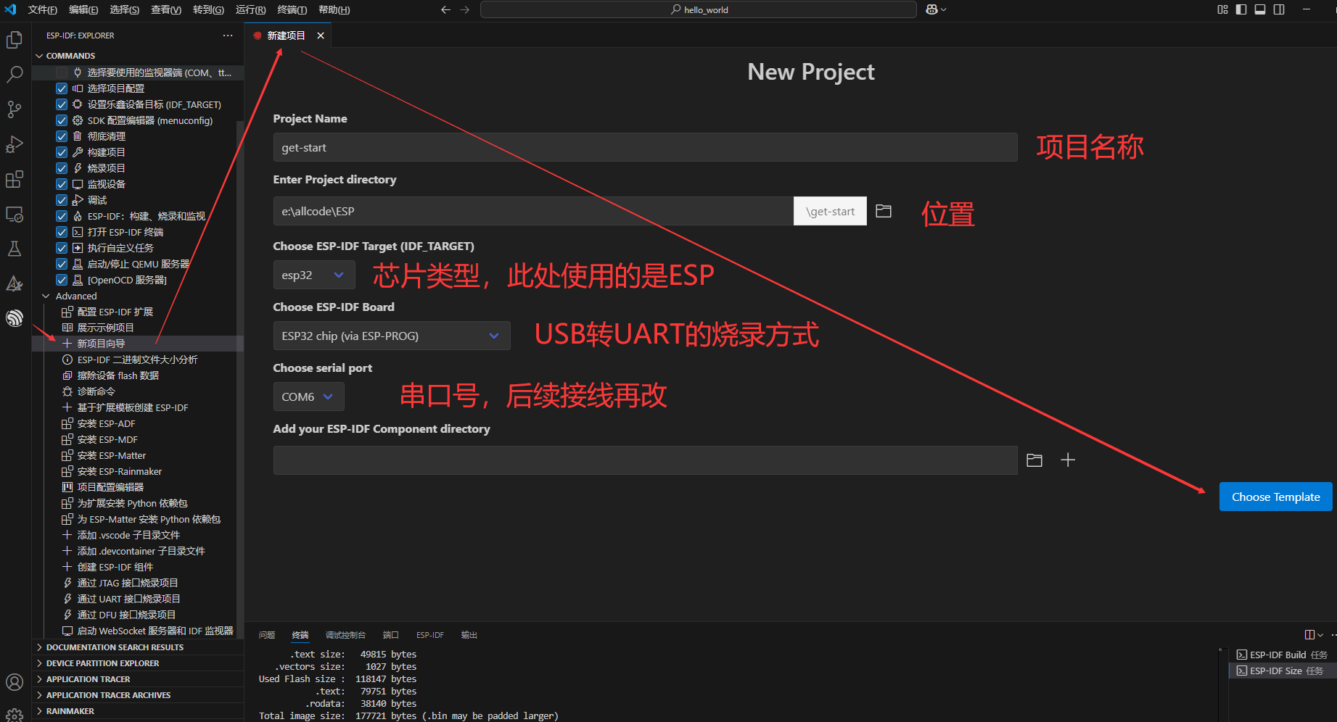Viewport: 1337px width, 722px height.
Task: Toggle primary side bar layout icon
Action: click(x=1241, y=9)
